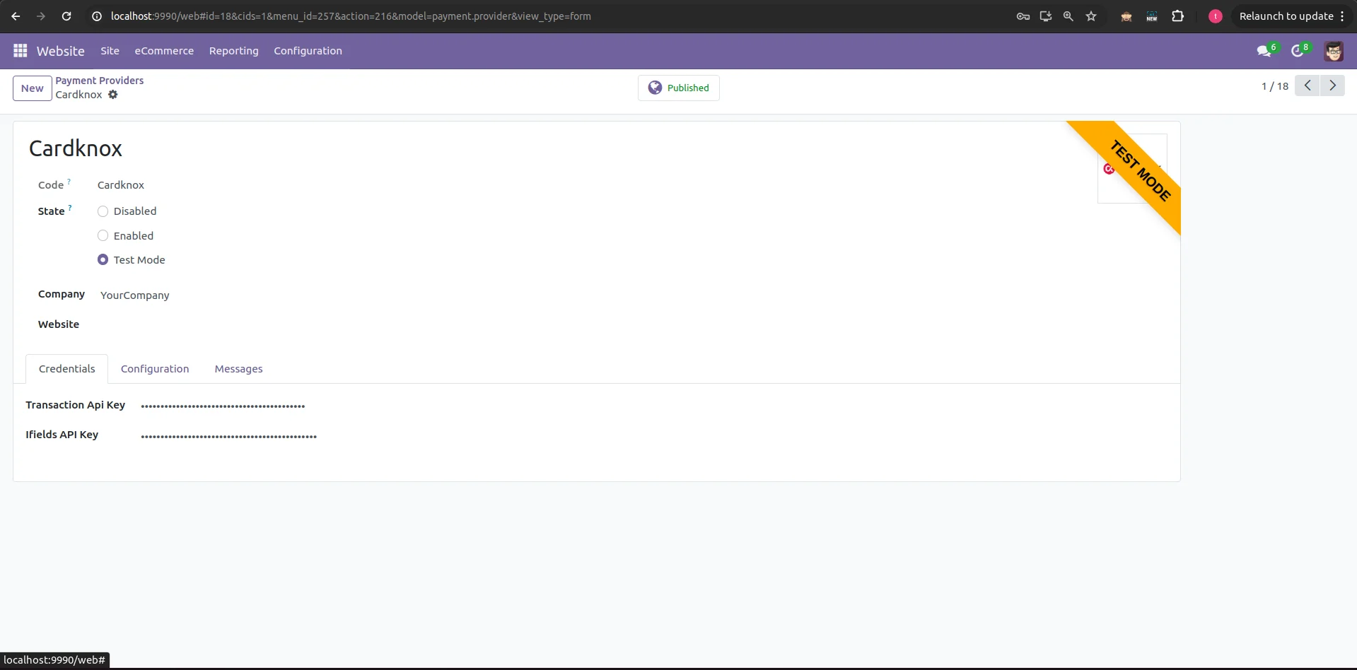Viewport: 1357px width, 670px height.
Task: Go forward in browser history
Action: point(41,16)
